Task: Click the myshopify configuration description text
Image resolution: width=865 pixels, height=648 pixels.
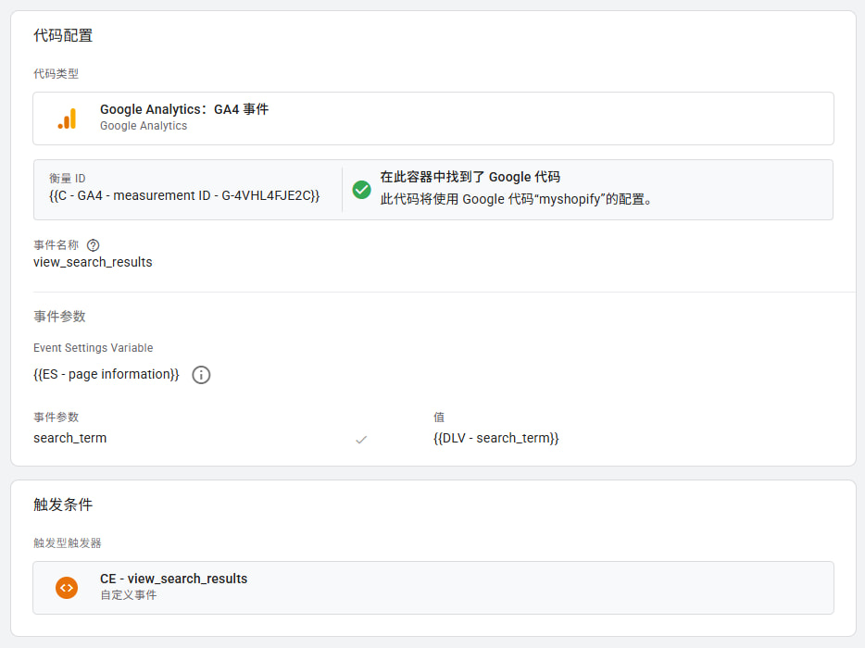Action: click(x=517, y=199)
